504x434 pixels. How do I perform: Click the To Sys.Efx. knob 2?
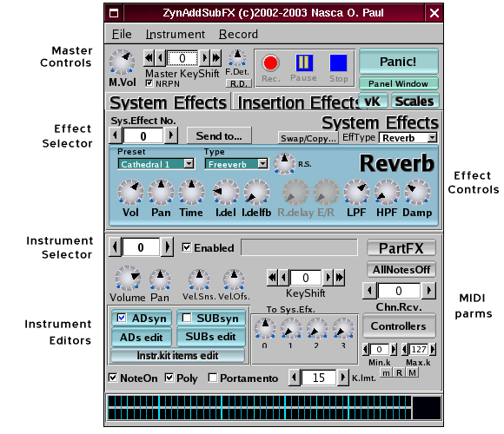(x=317, y=328)
